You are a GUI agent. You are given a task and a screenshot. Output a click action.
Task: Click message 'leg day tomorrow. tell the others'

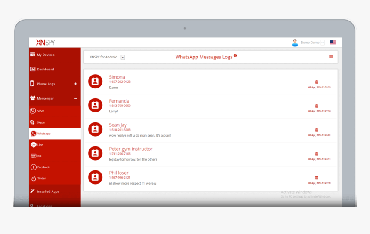[133, 159]
